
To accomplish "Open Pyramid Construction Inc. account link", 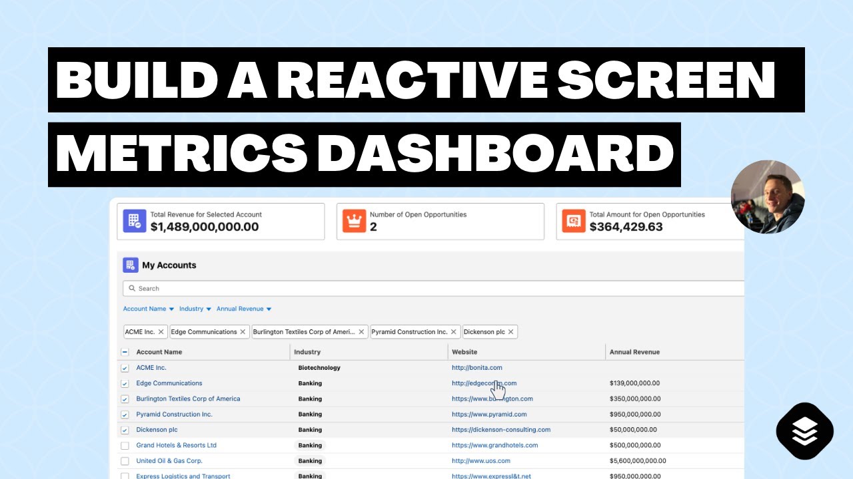I will point(175,414).
